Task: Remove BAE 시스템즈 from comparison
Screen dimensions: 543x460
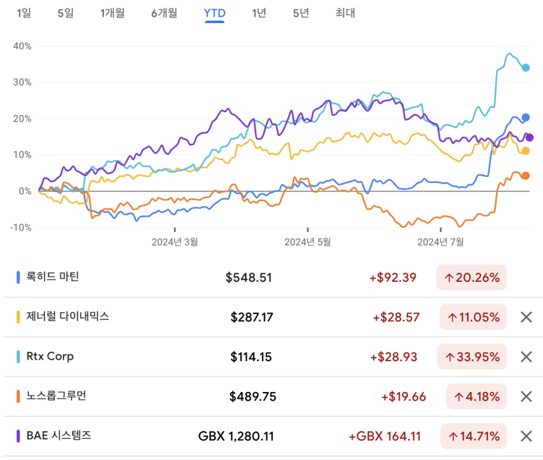Action: coord(526,436)
